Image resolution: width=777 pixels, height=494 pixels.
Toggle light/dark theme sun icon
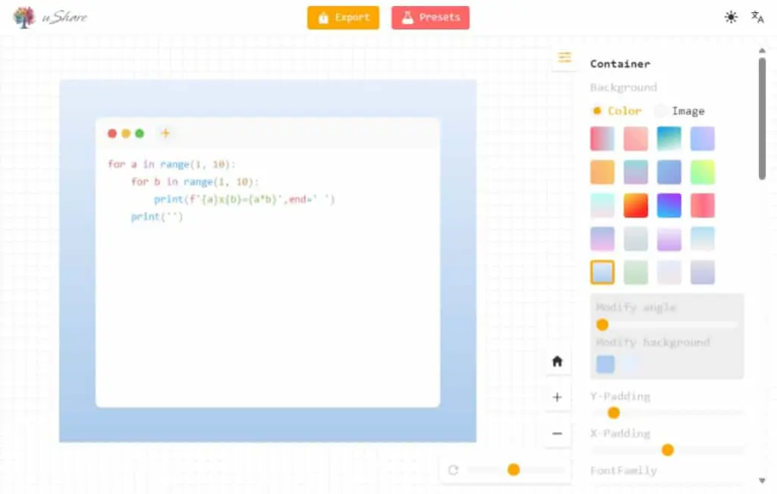(x=731, y=17)
